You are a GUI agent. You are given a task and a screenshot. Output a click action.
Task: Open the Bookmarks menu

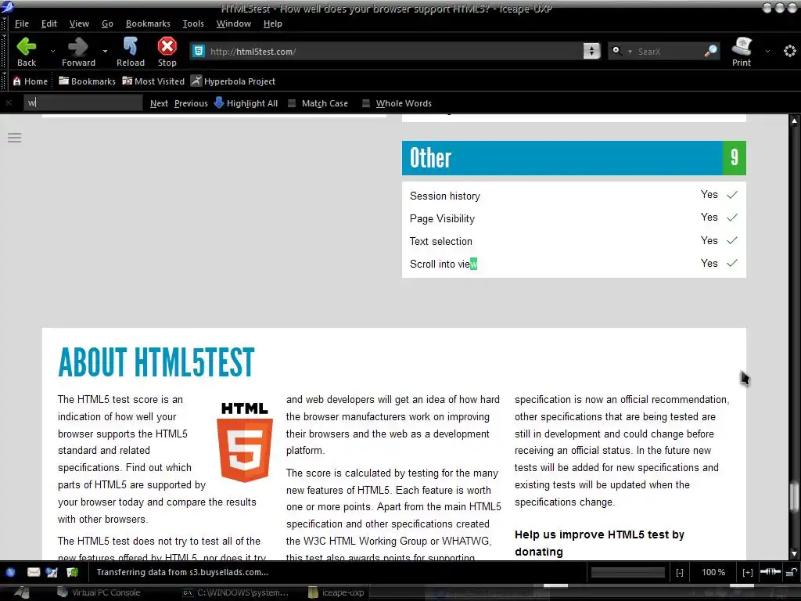(x=148, y=23)
